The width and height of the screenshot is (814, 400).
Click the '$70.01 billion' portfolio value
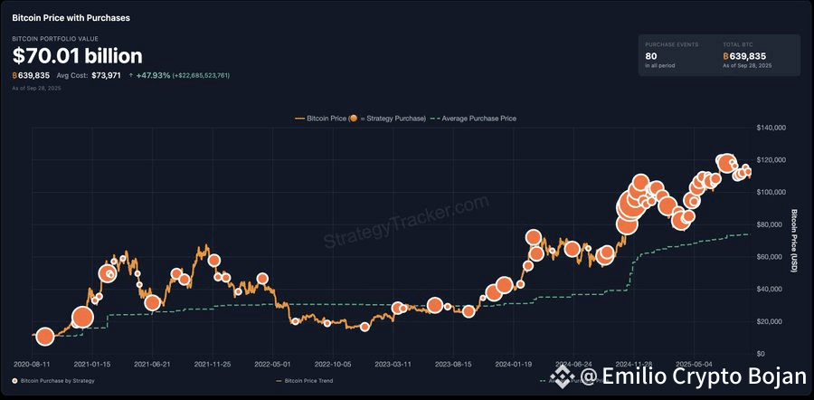[77, 56]
